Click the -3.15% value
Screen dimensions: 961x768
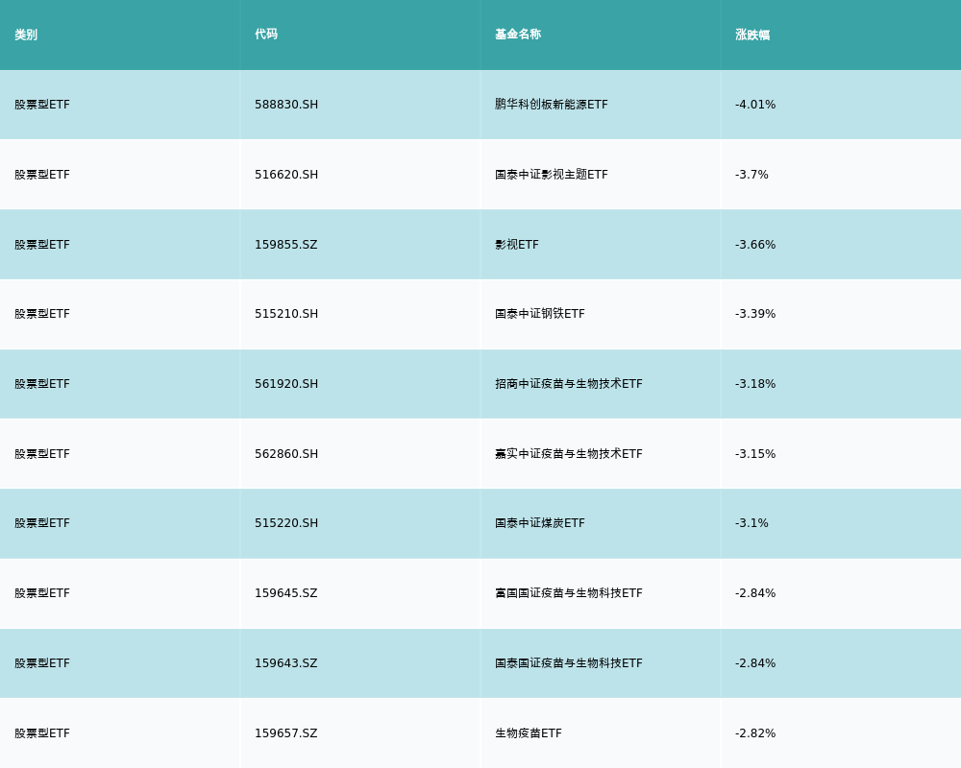coord(755,454)
